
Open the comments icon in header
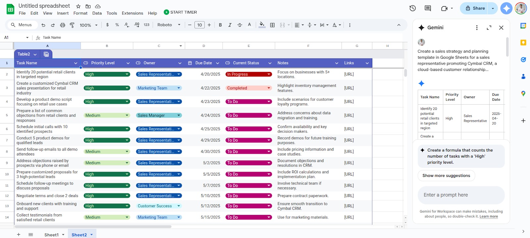coord(428,8)
